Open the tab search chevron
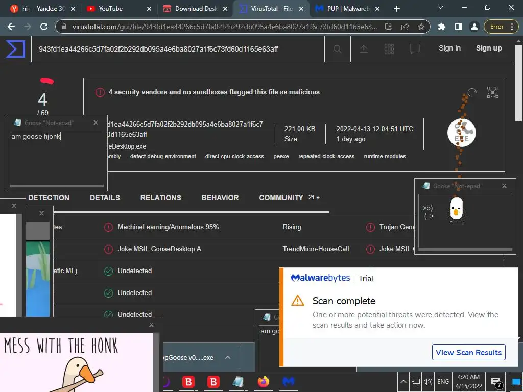This screenshot has width=523, height=392. 441,7
